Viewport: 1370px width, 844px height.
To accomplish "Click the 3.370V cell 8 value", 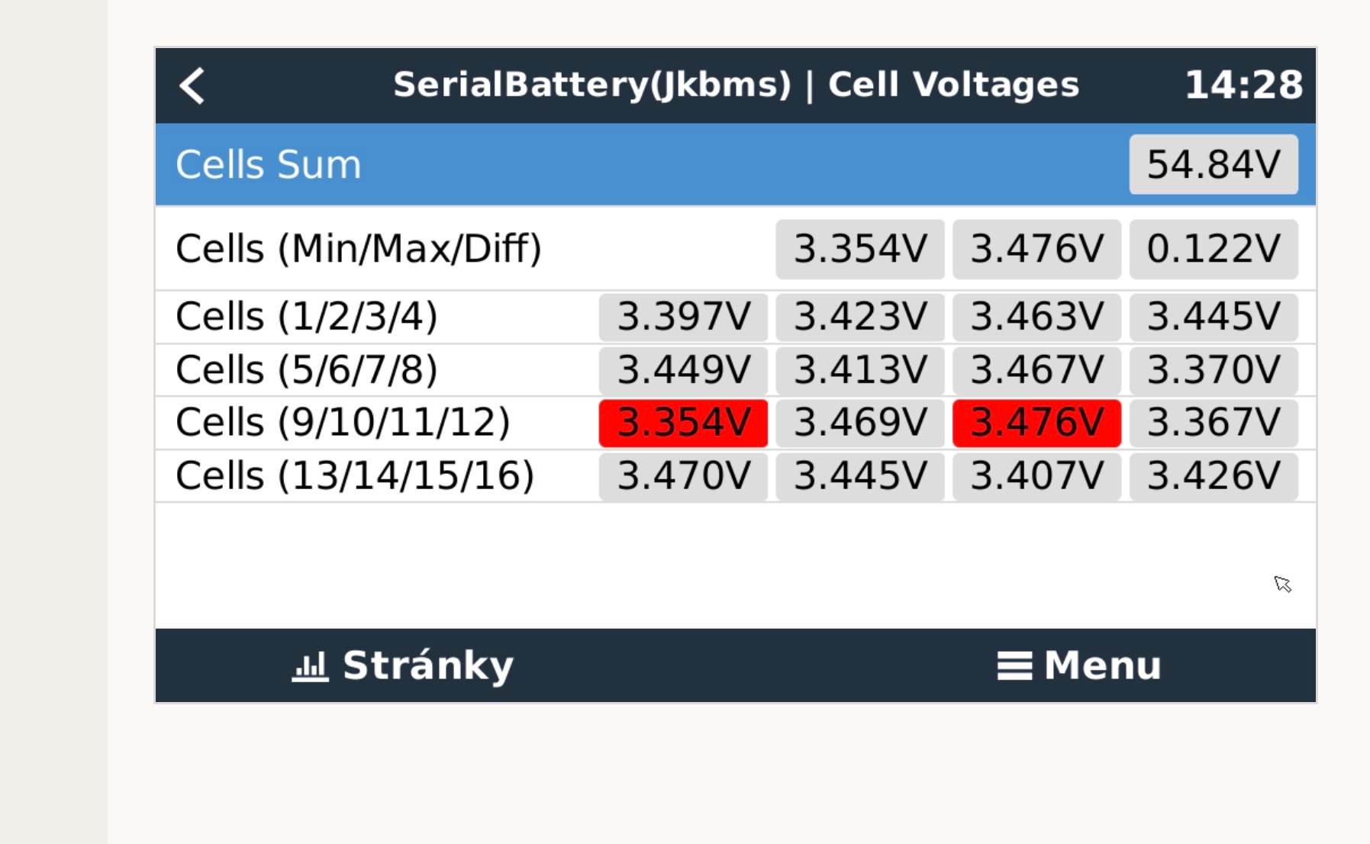I will (1213, 370).
